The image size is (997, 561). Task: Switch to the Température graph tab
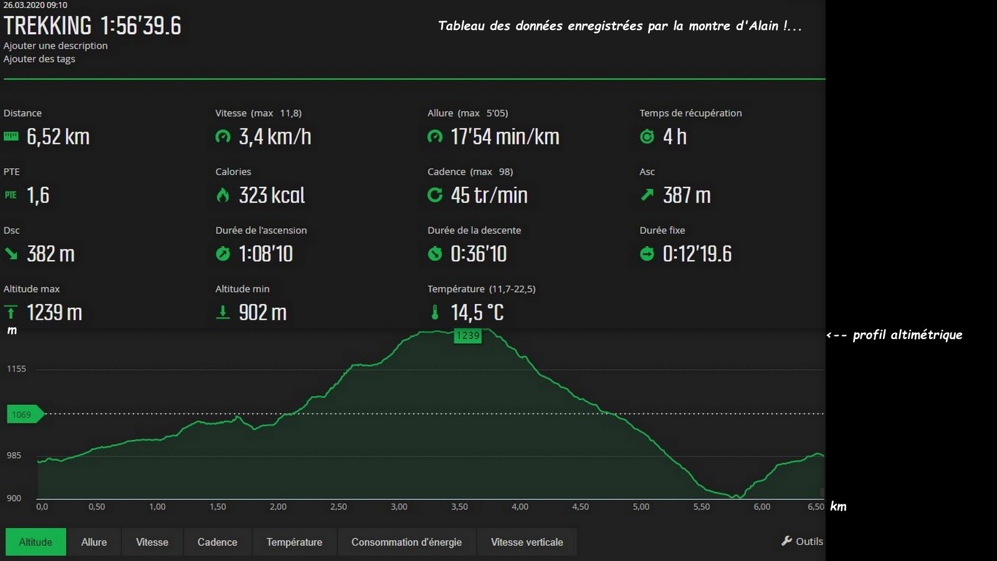coord(294,542)
